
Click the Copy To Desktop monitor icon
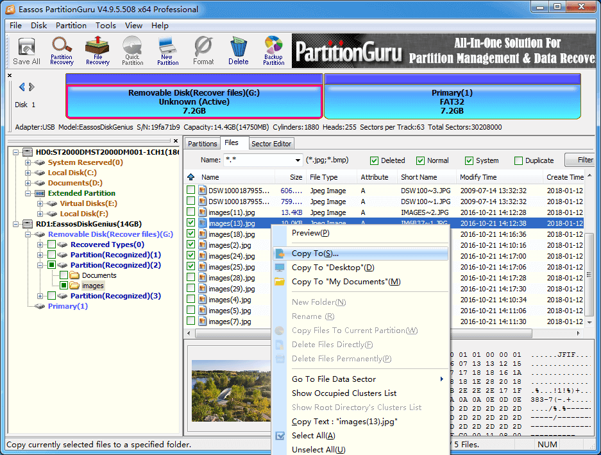tap(280, 268)
